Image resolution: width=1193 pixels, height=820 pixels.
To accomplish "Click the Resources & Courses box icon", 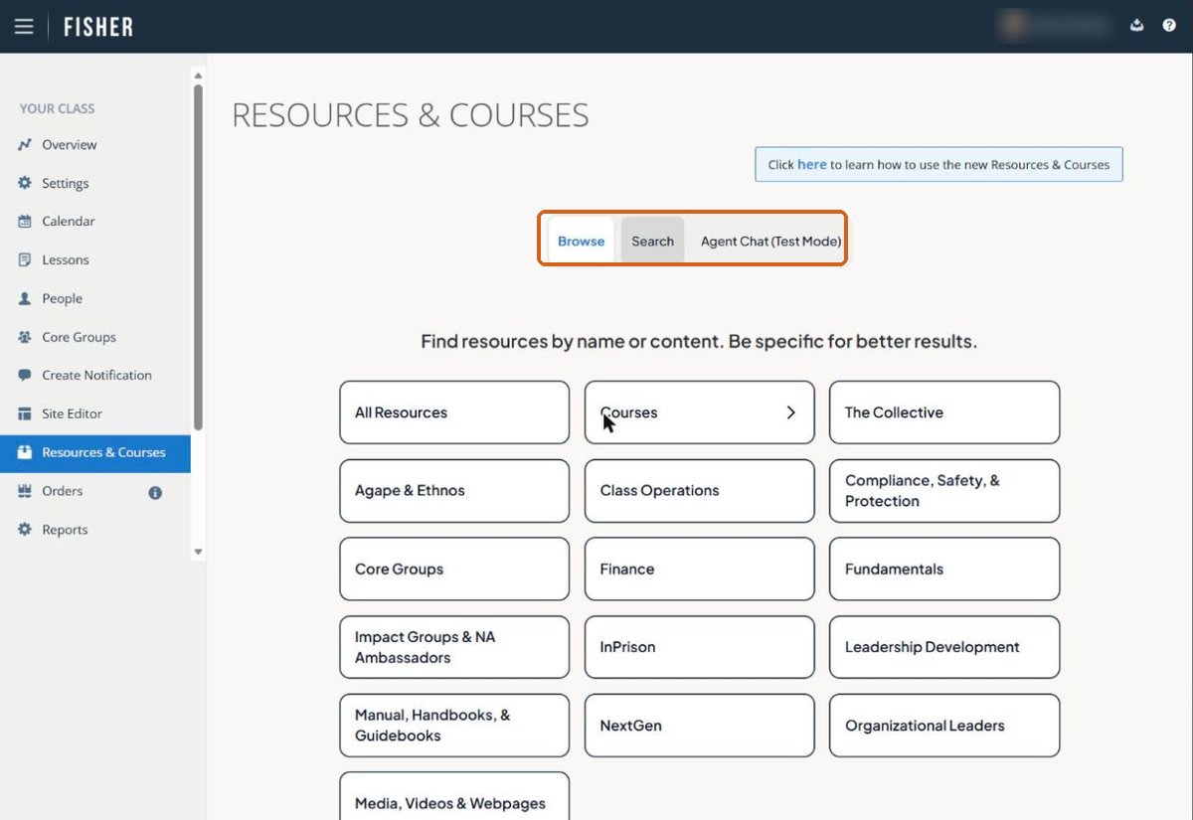I will coord(25,452).
